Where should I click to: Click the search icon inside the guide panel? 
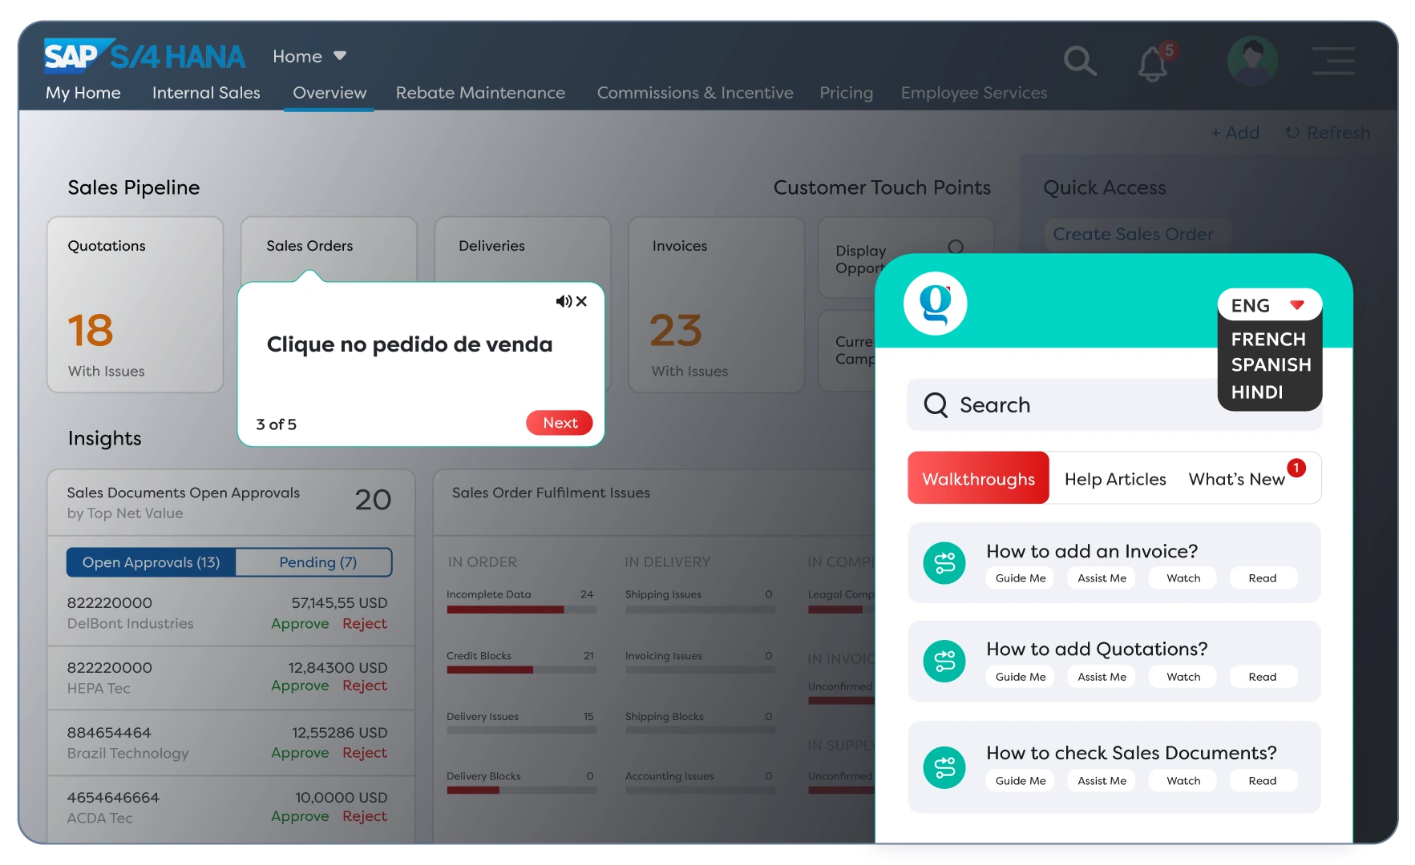coord(935,404)
